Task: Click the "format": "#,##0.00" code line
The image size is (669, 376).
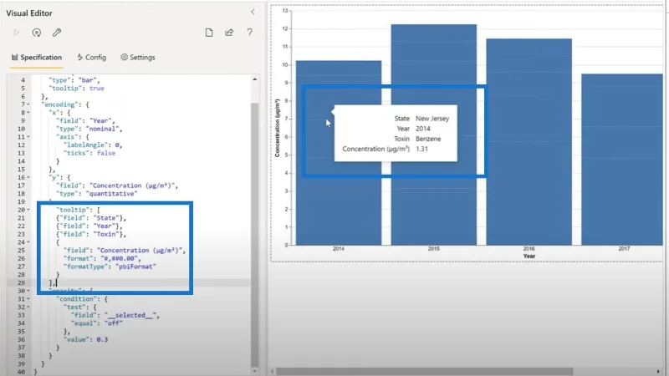Action: pos(102,258)
